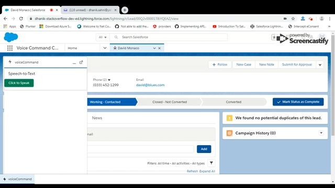Click the potential duplicates lead icon
Image resolution: width=335 pixels, height=188 pixels.
click(x=229, y=118)
